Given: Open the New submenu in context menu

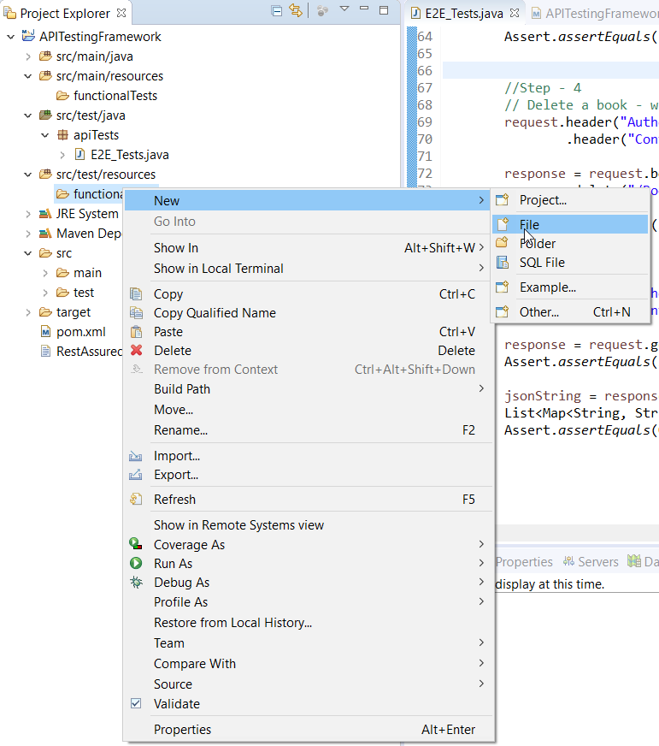Looking at the screenshot, I should [x=308, y=201].
